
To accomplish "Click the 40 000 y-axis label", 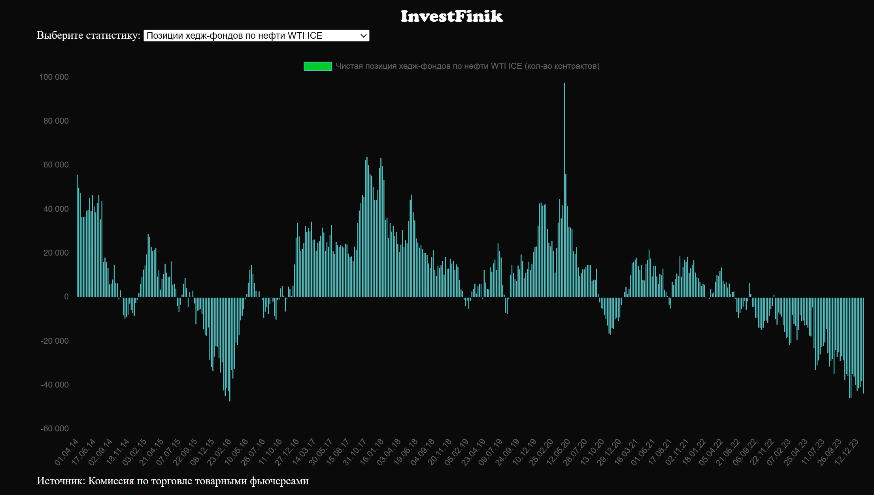I will tap(56, 209).
